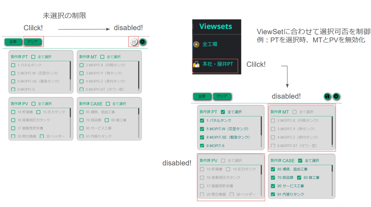Uncheck 製作課 PT 全て選択 in right panel

pyautogui.click(x=223, y=112)
